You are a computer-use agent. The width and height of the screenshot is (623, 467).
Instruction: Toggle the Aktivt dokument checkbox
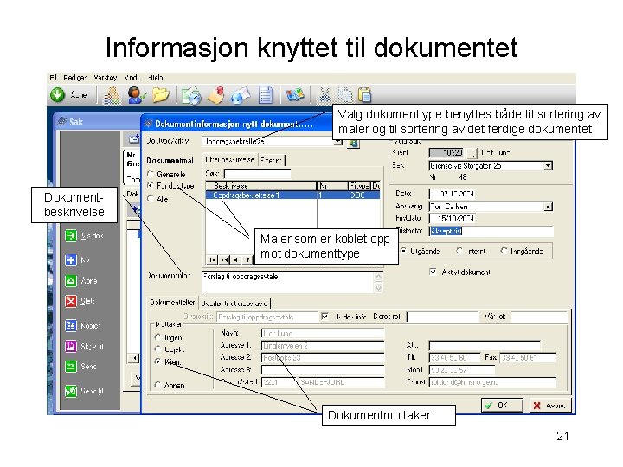click(x=433, y=272)
